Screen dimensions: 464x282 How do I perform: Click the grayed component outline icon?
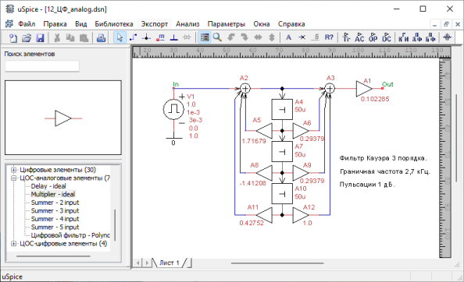187,37
